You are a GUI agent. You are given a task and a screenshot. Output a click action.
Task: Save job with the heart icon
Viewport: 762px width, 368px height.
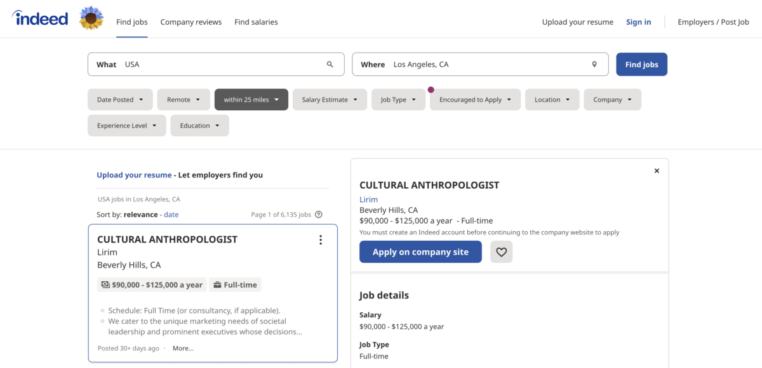pyautogui.click(x=501, y=252)
